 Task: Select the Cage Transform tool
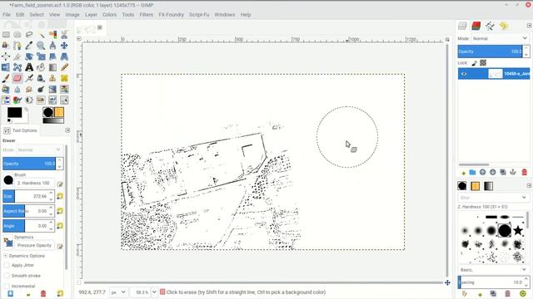[x=17, y=67]
